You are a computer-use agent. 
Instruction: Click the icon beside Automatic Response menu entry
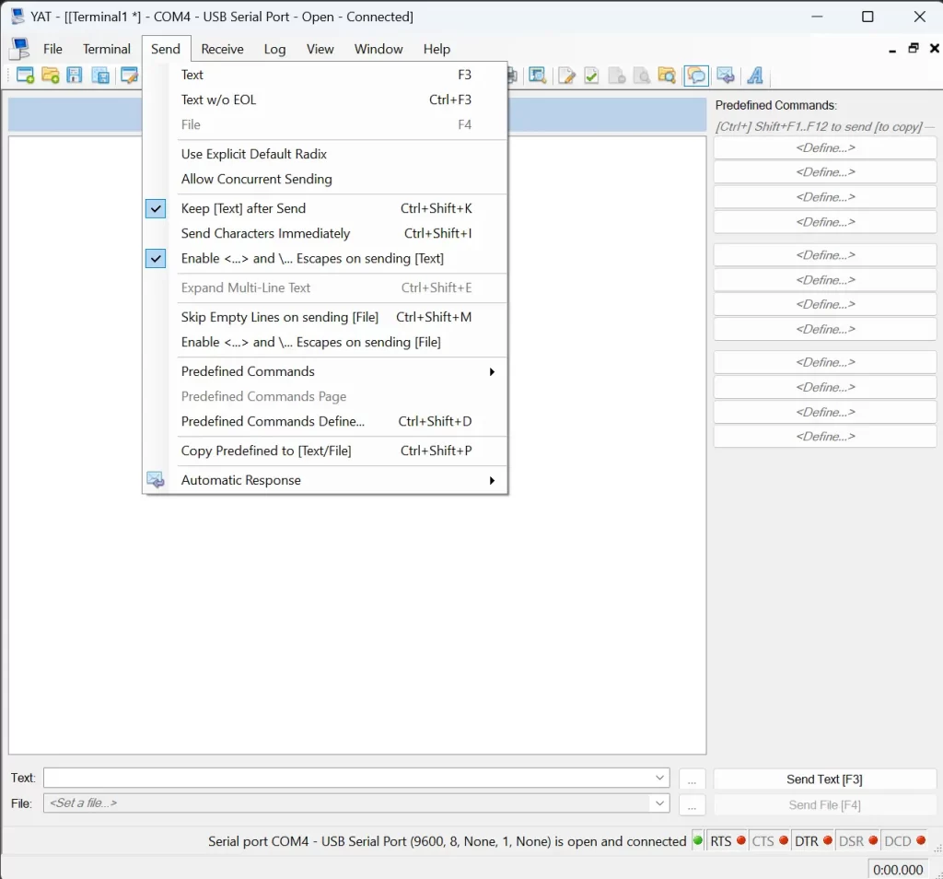pyautogui.click(x=155, y=479)
